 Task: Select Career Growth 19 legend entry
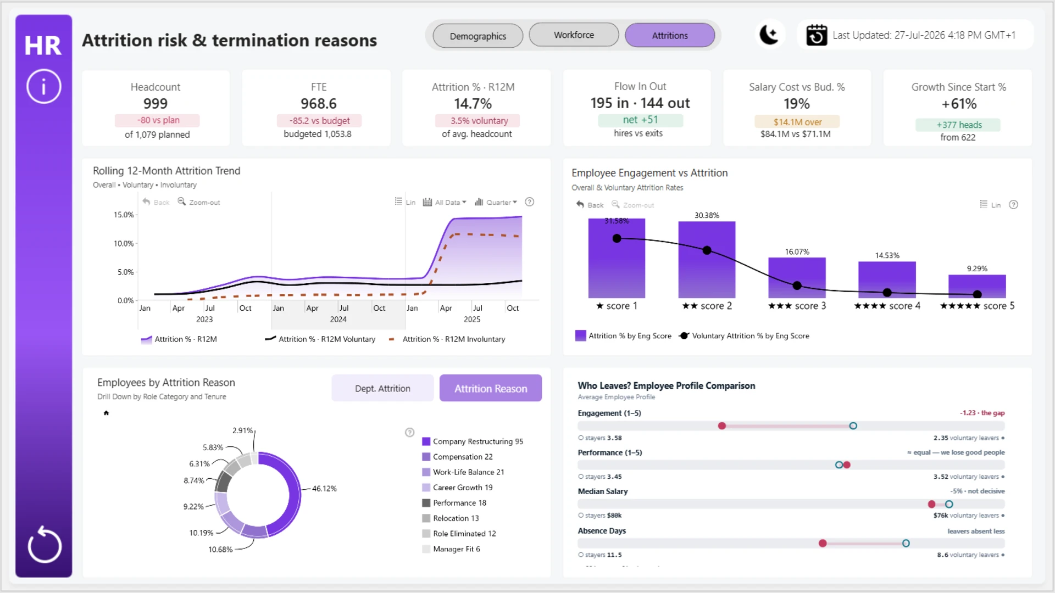[457, 488]
